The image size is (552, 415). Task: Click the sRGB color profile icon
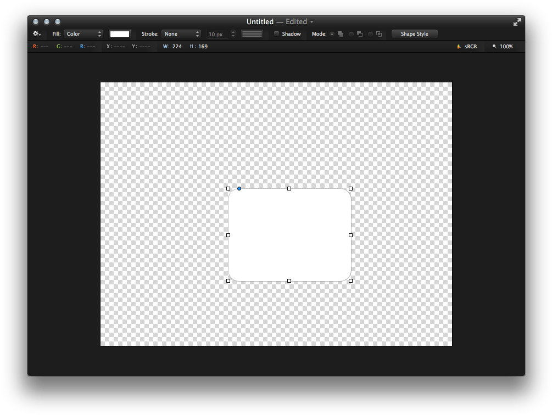tap(459, 47)
